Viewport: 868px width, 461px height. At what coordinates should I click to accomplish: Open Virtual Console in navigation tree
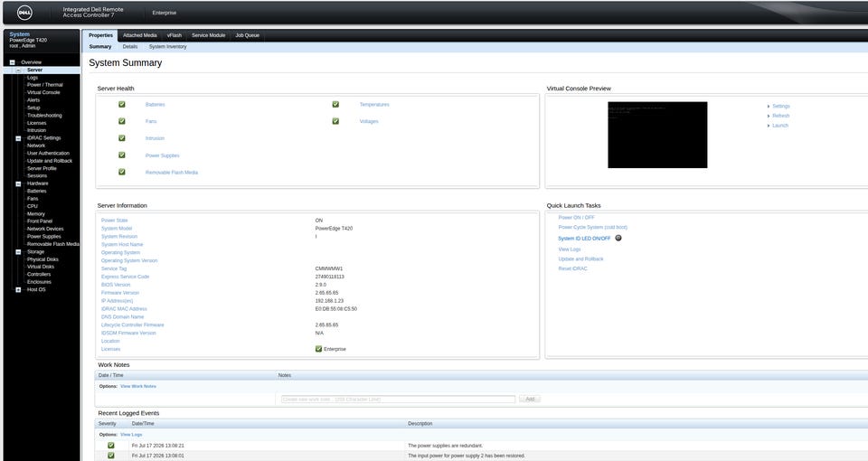pos(43,92)
